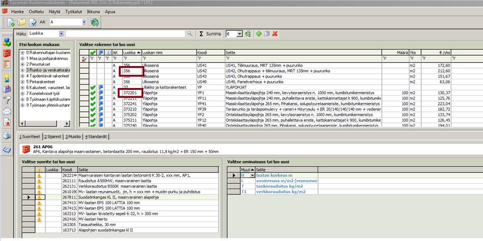
Task: Sort by the Koodi column header in the structure table
Action: pyautogui.click(x=211, y=53)
